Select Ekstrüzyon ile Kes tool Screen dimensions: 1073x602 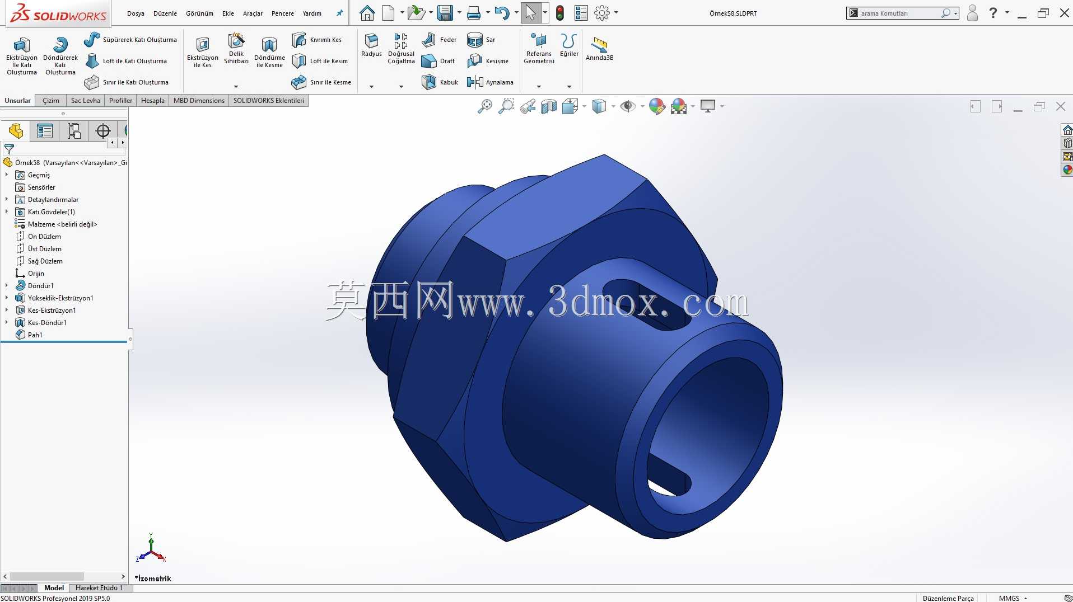pos(203,52)
